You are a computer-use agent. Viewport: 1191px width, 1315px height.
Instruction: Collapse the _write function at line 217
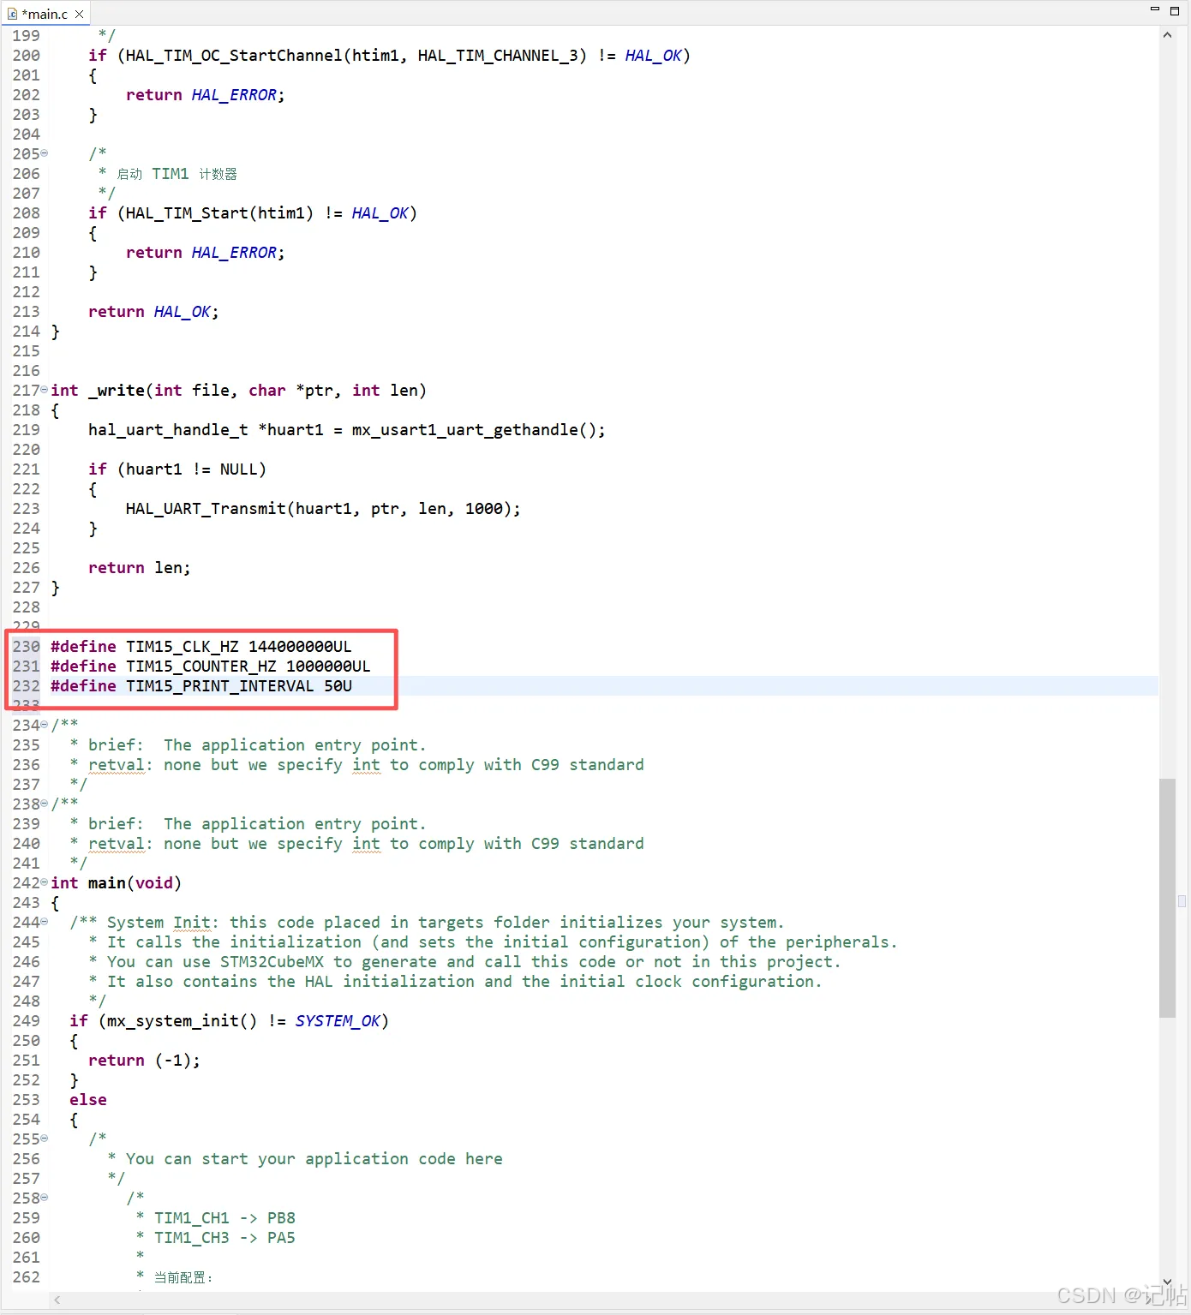[x=45, y=390]
